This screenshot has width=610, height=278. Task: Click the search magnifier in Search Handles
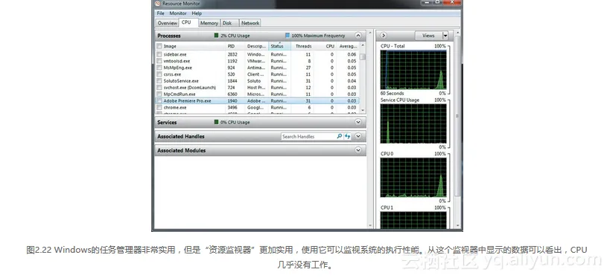pyautogui.click(x=339, y=136)
